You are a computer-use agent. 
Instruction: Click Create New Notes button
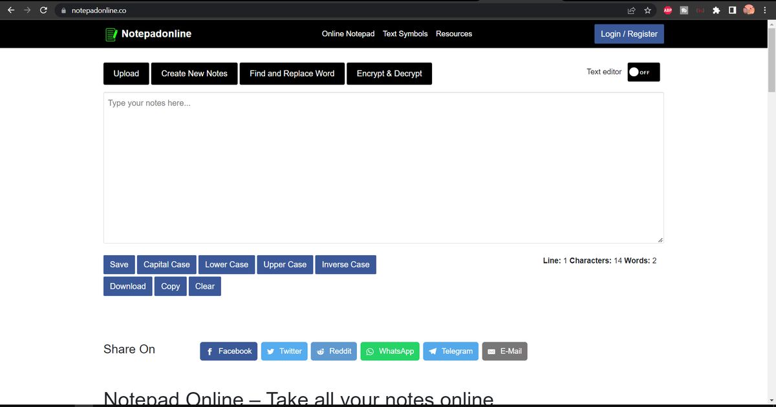[x=194, y=74]
